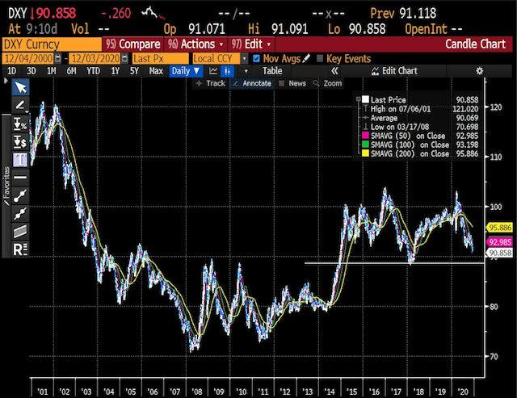517x398 pixels.
Task: Toggle the Mov Avgs checkbox
Action: coord(256,58)
